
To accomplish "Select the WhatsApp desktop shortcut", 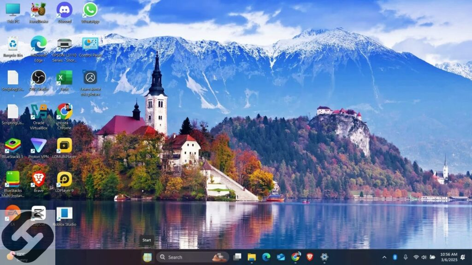I will (x=90, y=13).
